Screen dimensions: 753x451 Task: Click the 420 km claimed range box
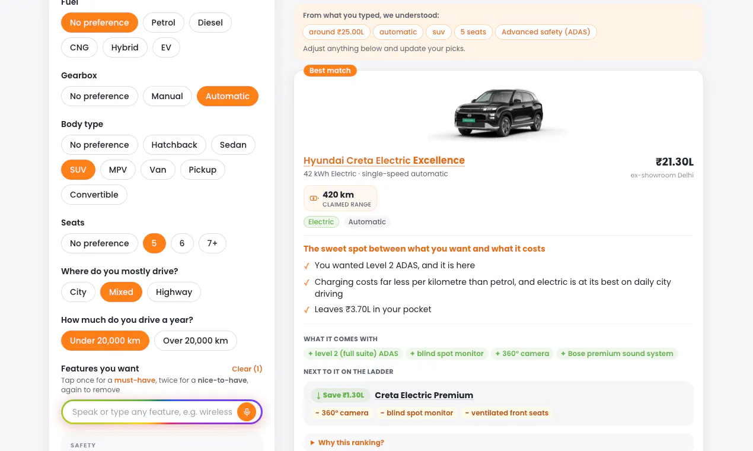340,198
